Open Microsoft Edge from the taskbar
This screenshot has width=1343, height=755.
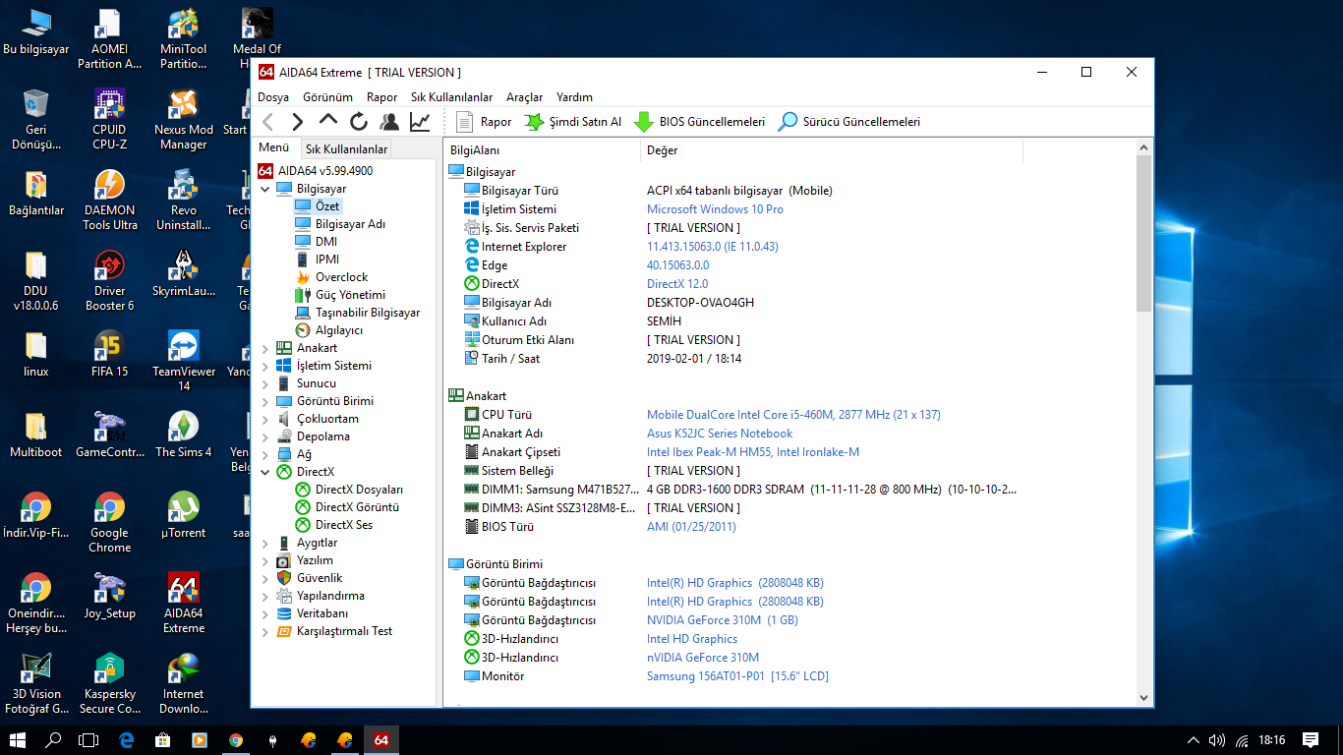[126, 740]
